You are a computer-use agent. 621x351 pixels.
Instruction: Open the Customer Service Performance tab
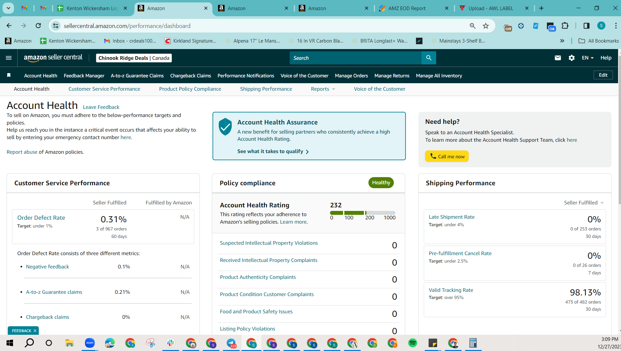pyautogui.click(x=104, y=89)
